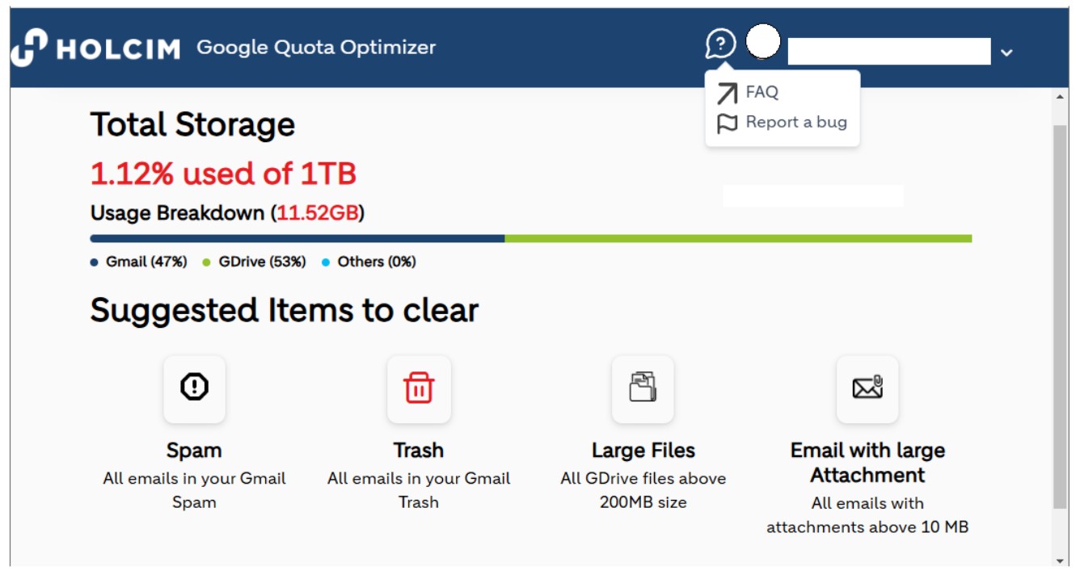
Task: Open the Large Files icon
Action: click(x=643, y=388)
